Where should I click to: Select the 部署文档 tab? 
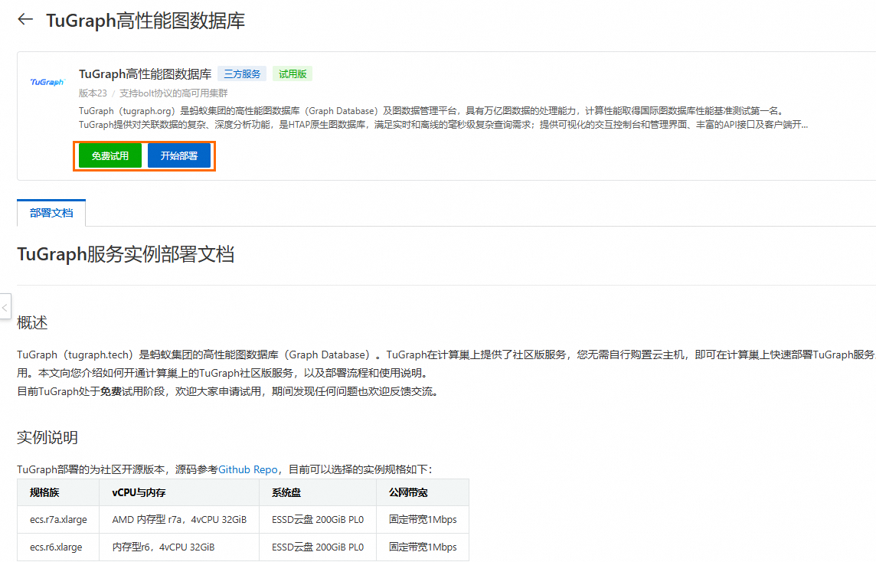(51, 213)
